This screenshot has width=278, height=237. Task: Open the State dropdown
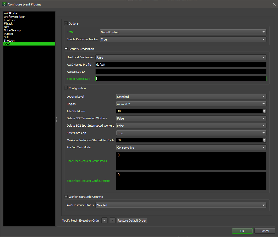[x=183, y=32]
